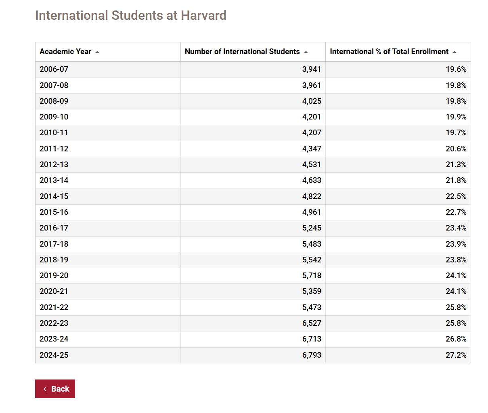Sort table by Academic Year header
Viewport: 488px width, 413px height.
point(65,52)
